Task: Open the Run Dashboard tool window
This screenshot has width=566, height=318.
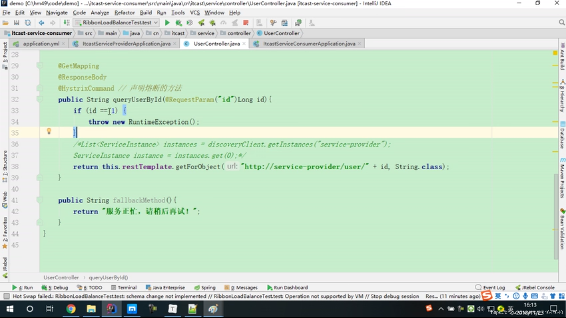Action: [x=287, y=287]
